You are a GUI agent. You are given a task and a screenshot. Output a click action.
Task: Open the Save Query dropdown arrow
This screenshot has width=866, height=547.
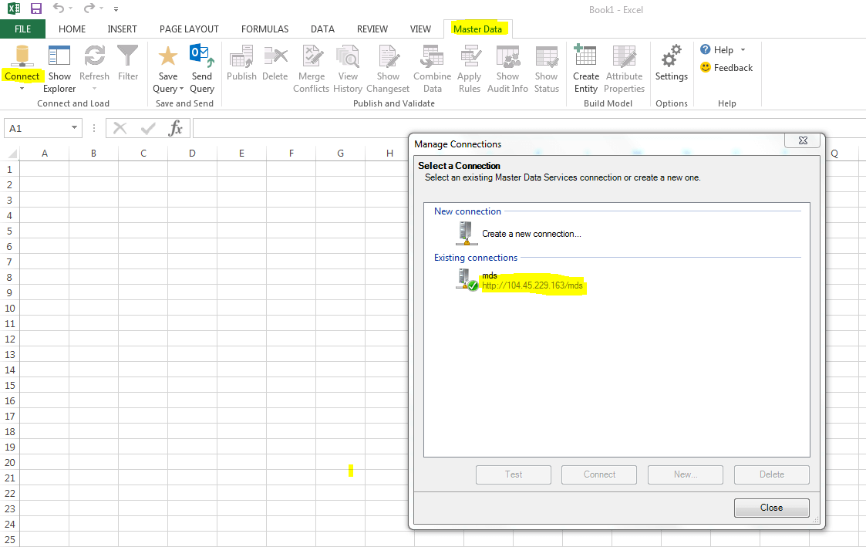(x=182, y=89)
